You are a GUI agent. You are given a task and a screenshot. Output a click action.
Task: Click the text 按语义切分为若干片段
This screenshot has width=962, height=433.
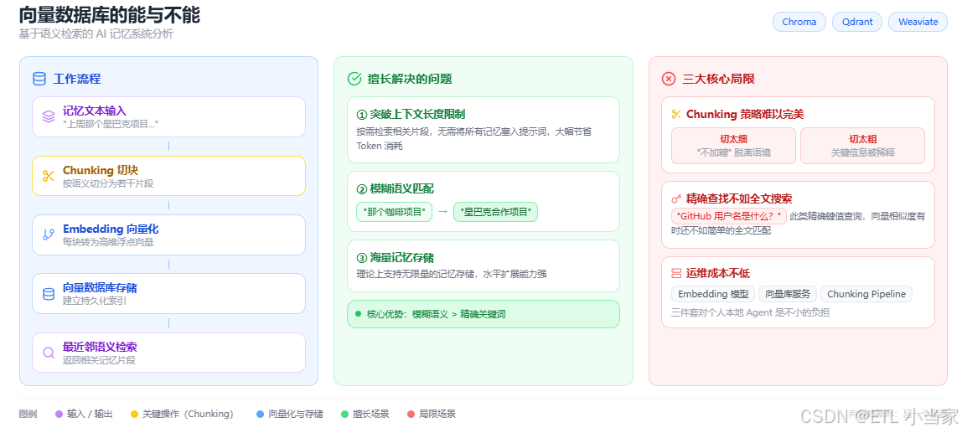pyautogui.click(x=108, y=183)
